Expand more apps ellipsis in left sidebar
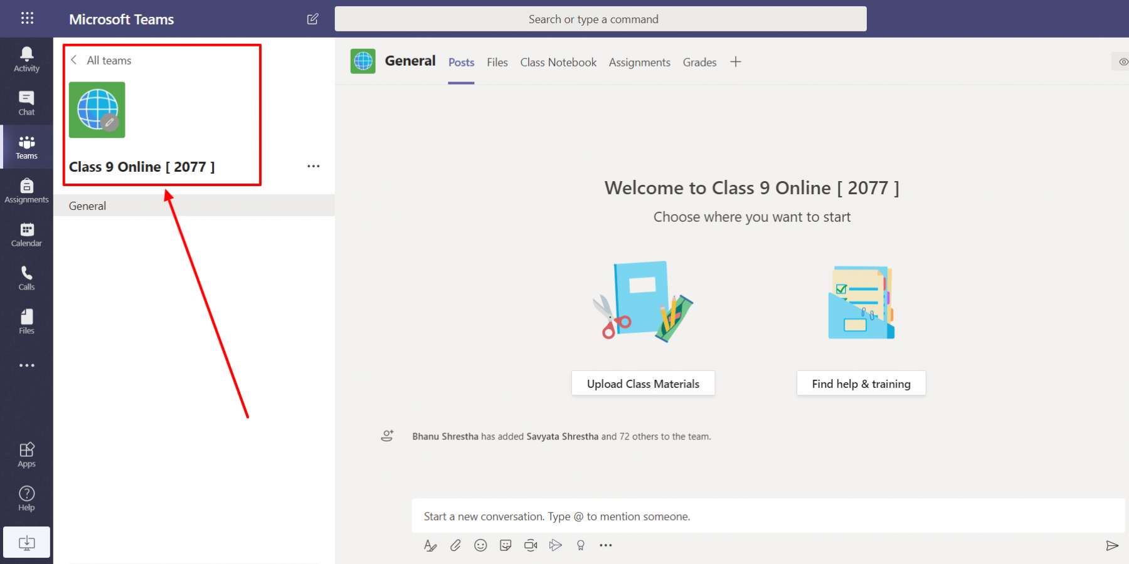This screenshot has height=564, width=1129. point(26,365)
